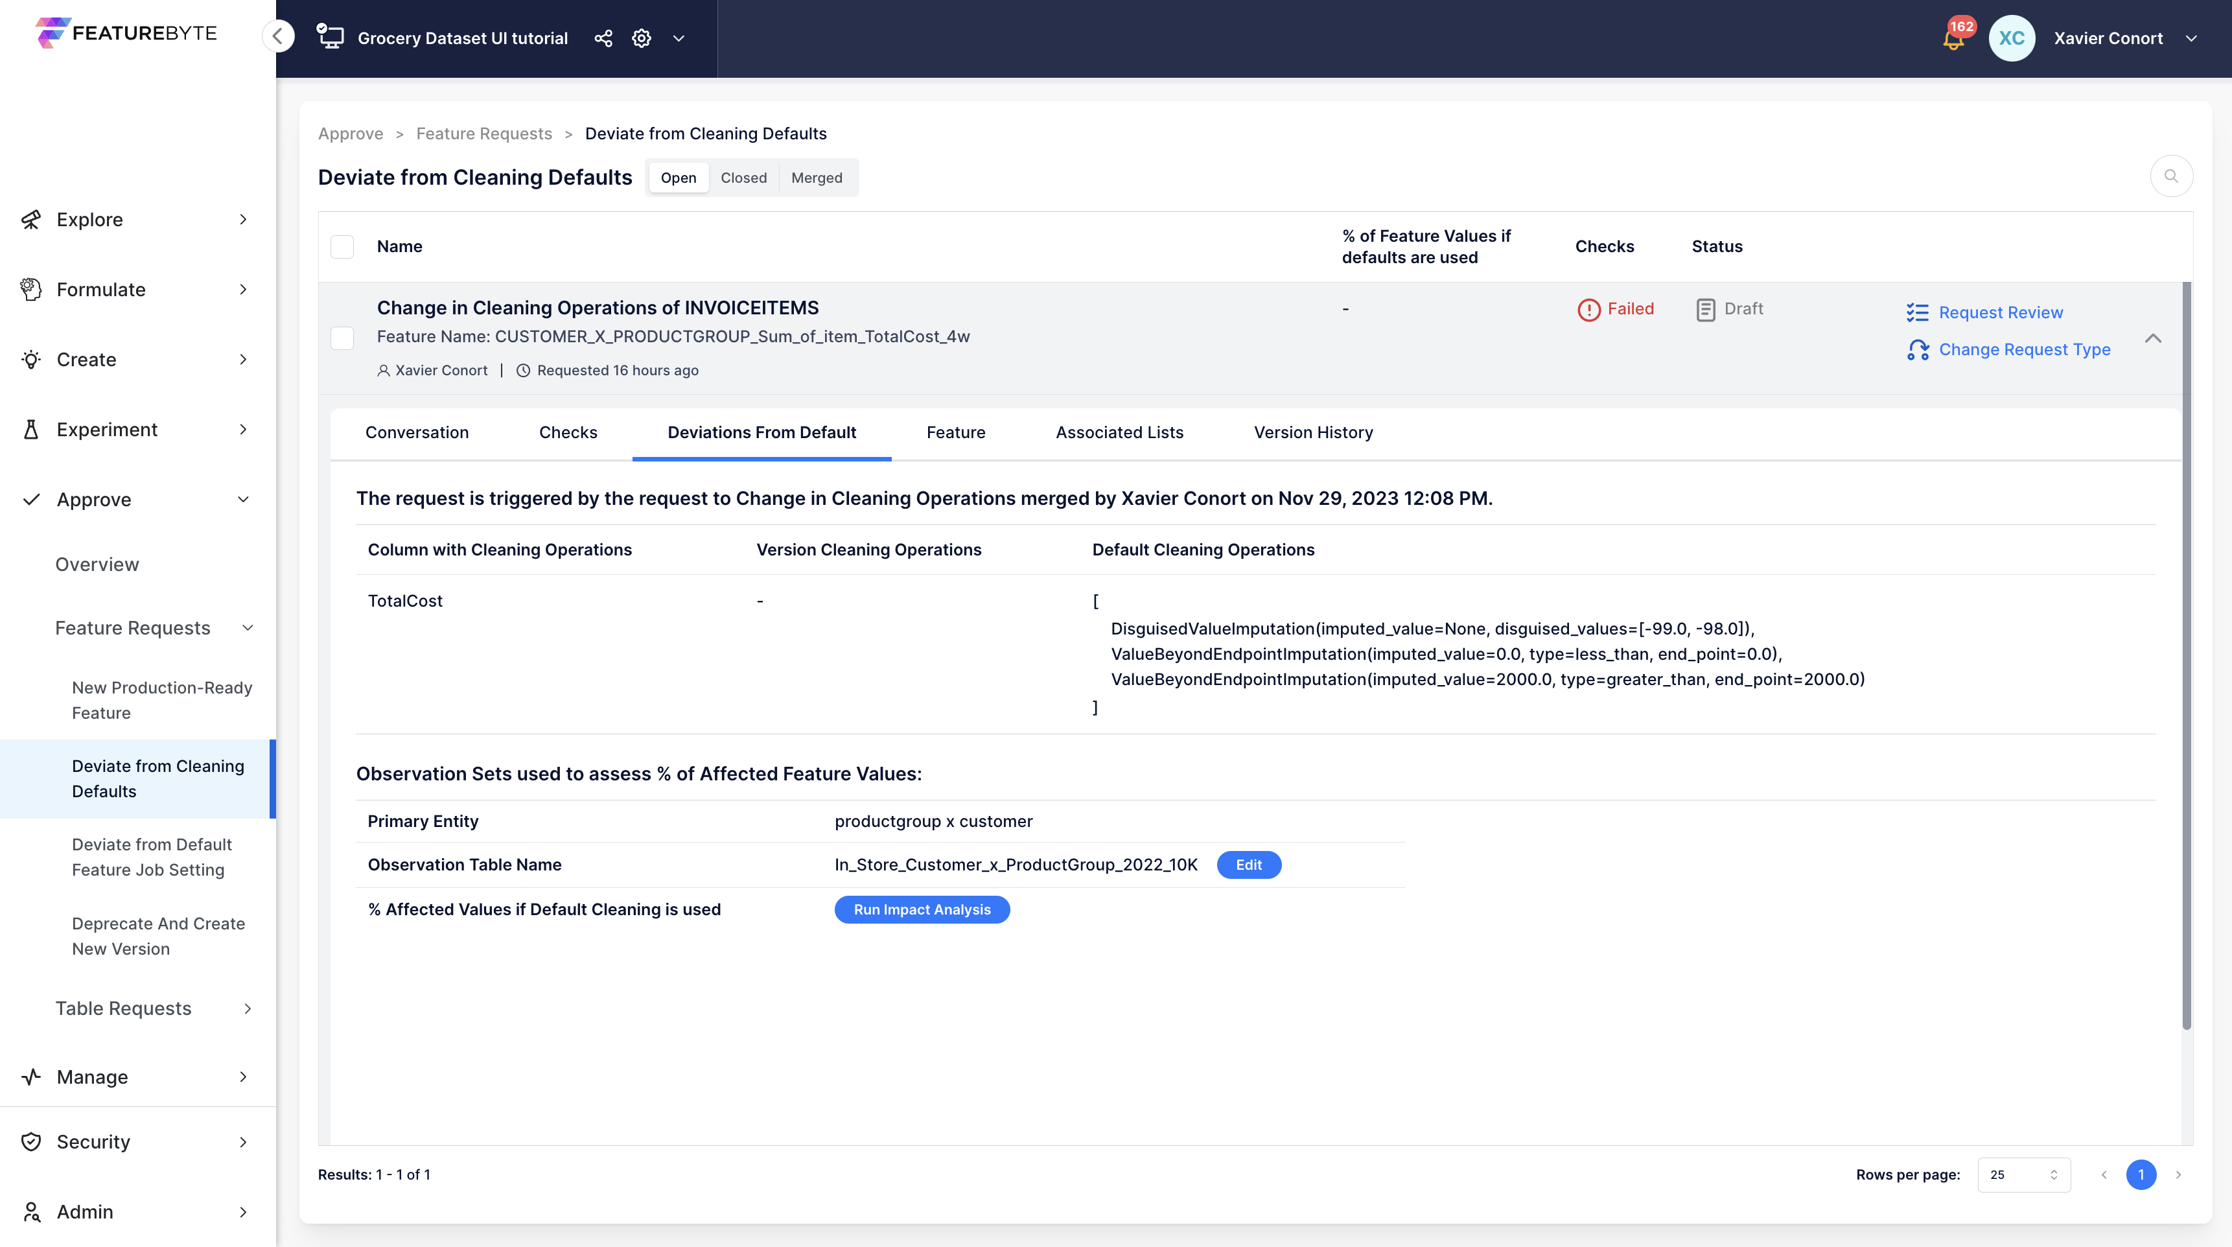This screenshot has height=1247, width=2232.
Task: Show Closed requests
Action: pos(743,178)
